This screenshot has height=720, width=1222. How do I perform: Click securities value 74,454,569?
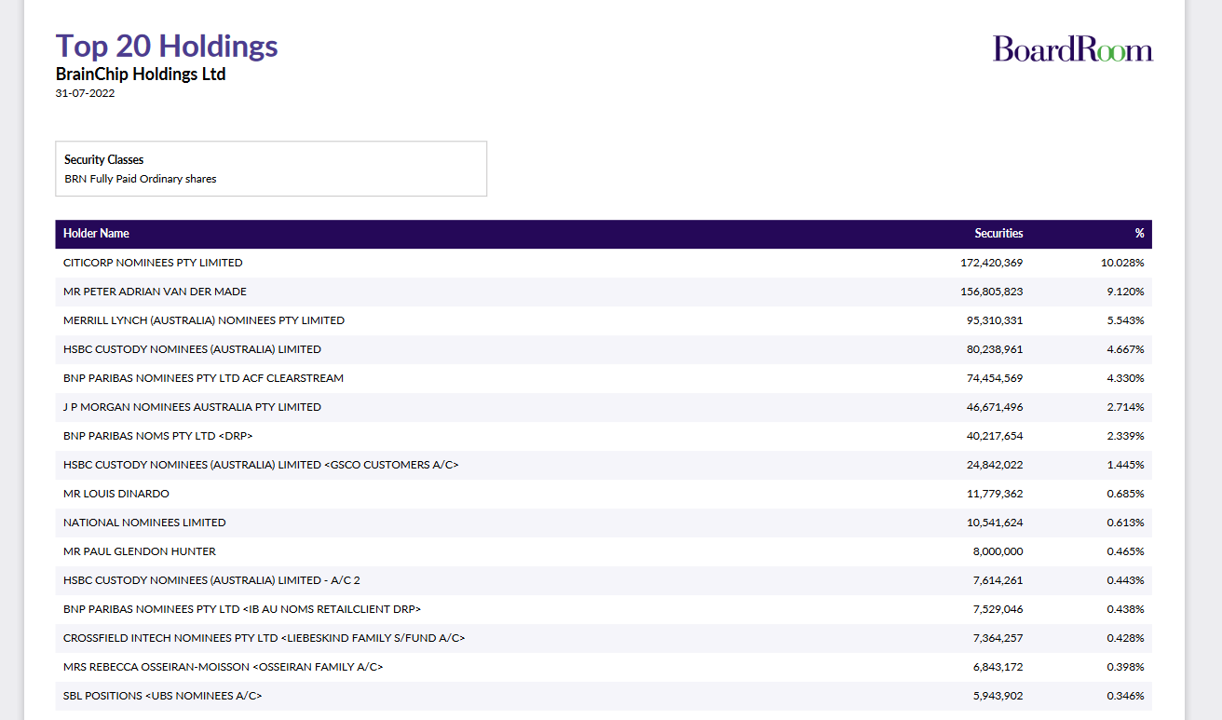(995, 378)
